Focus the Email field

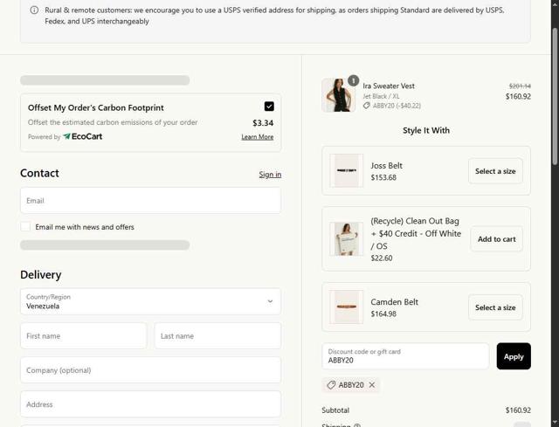click(x=150, y=201)
